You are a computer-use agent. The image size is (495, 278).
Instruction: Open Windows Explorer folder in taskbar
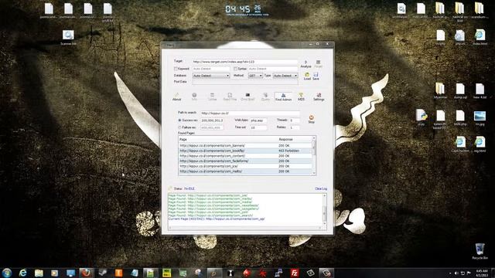(39, 273)
